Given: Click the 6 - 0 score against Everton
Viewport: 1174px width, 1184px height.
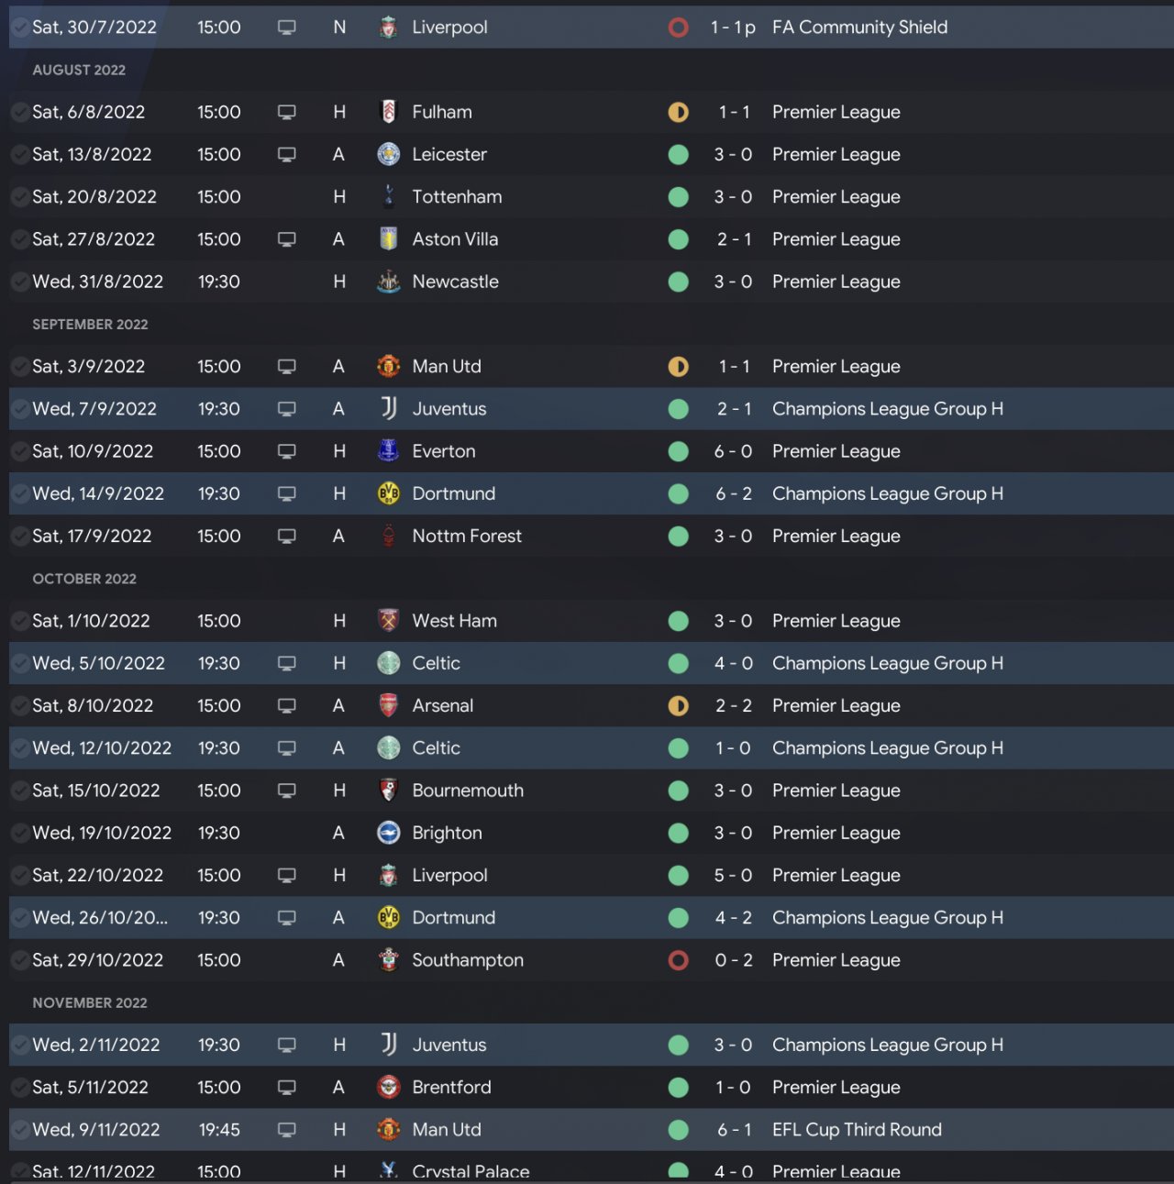Looking at the screenshot, I should pos(733,451).
